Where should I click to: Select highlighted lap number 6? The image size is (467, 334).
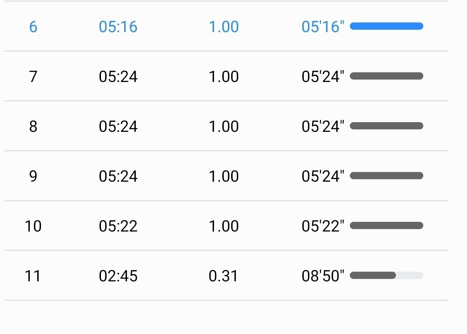coord(33,27)
